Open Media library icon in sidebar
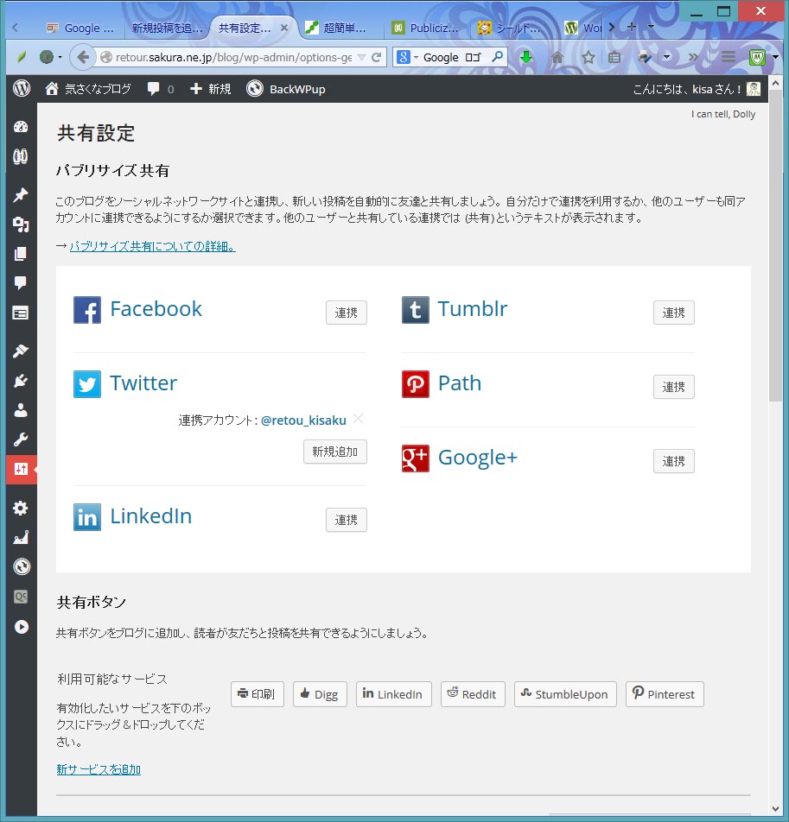Image resolution: width=789 pixels, height=822 pixels. click(21, 224)
